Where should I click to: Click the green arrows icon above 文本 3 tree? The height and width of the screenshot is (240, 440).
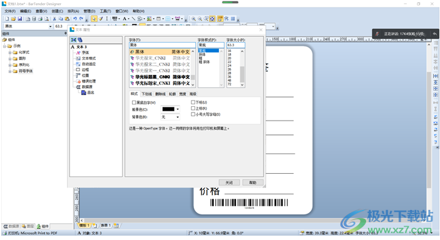(73, 40)
